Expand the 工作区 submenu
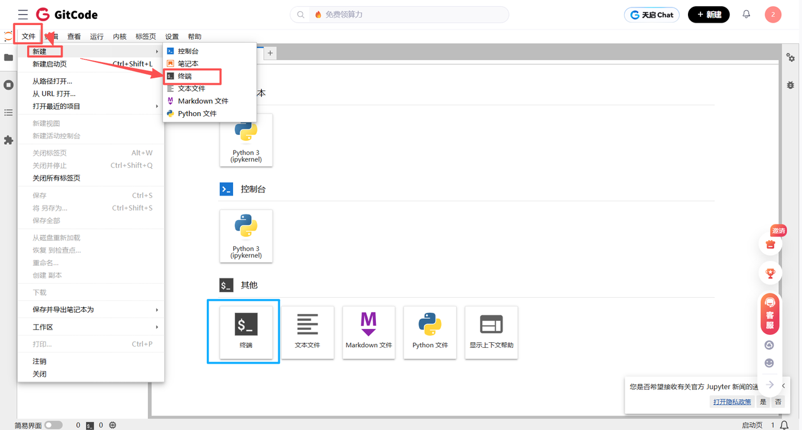This screenshot has width=802, height=430. click(x=91, y=327)
